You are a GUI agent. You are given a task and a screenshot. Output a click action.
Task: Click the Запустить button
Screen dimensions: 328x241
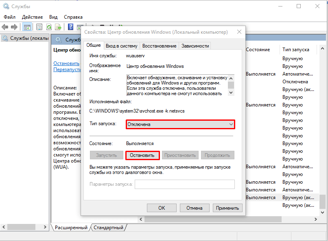107,155
